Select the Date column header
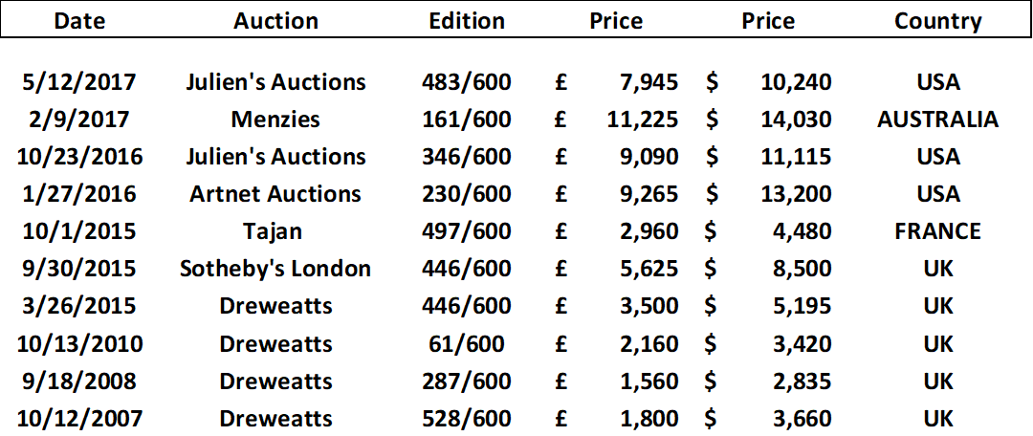Viewport: 1033px width, 436px height. (79, 21)
